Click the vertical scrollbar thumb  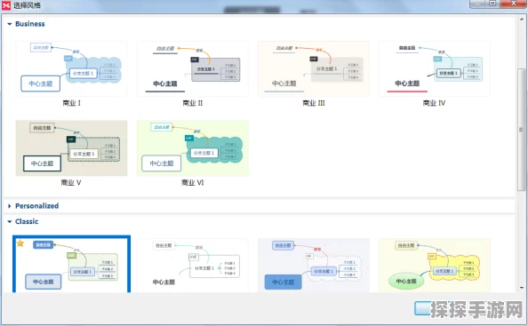pyautogui.click(x=521, y=130)
